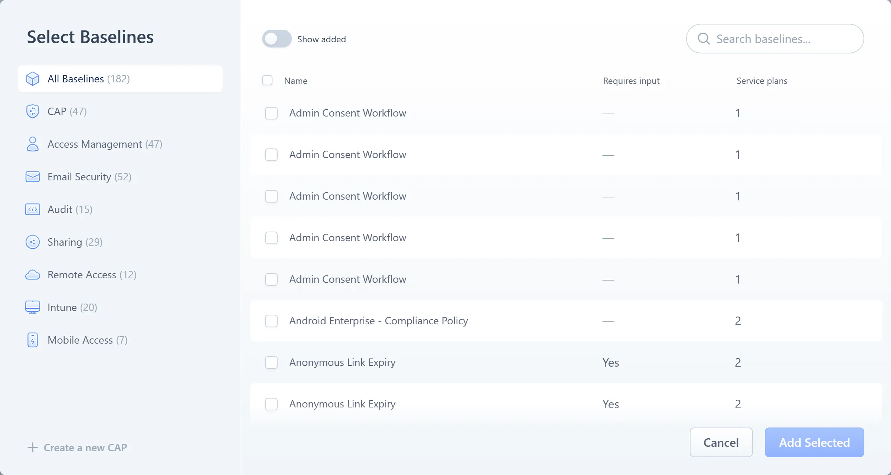Click the Intune monitor icon

pyautogui.click(x=33, y=307)
